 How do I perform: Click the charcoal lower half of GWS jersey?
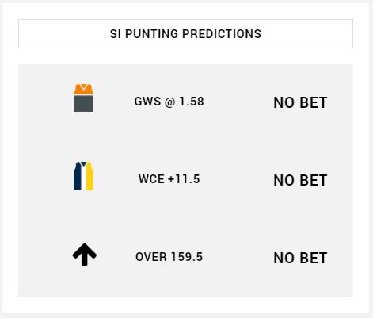pyautogui.click(x=83, y=103)
